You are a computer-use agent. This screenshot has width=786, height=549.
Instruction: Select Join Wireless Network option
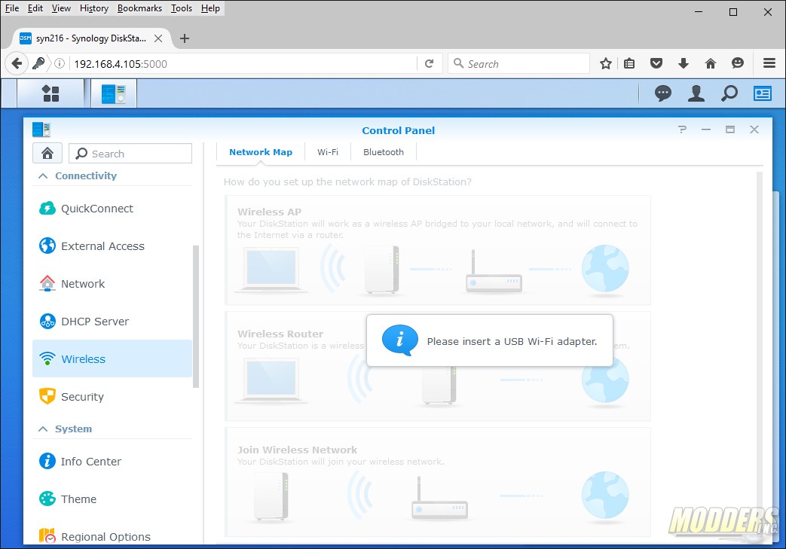pyautogui.click(x=438, y=483)
